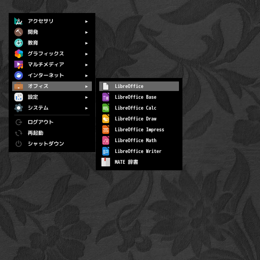Select the highlighted オフィス menu entry
This screenshot has height=260, width=260.
click(x=52, y=86)
